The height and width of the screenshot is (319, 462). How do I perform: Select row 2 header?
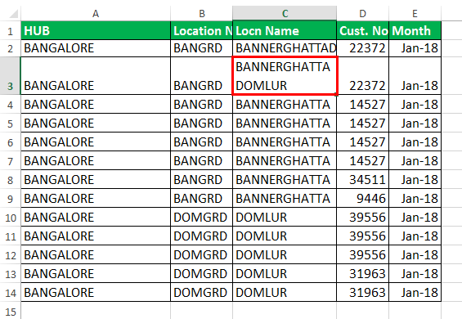pos(11,48)
